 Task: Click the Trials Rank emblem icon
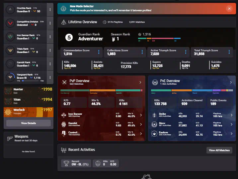tap(10, 50)
